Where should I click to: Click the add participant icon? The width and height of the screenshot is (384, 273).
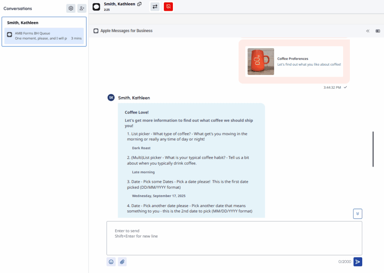(x=82, y=8)
